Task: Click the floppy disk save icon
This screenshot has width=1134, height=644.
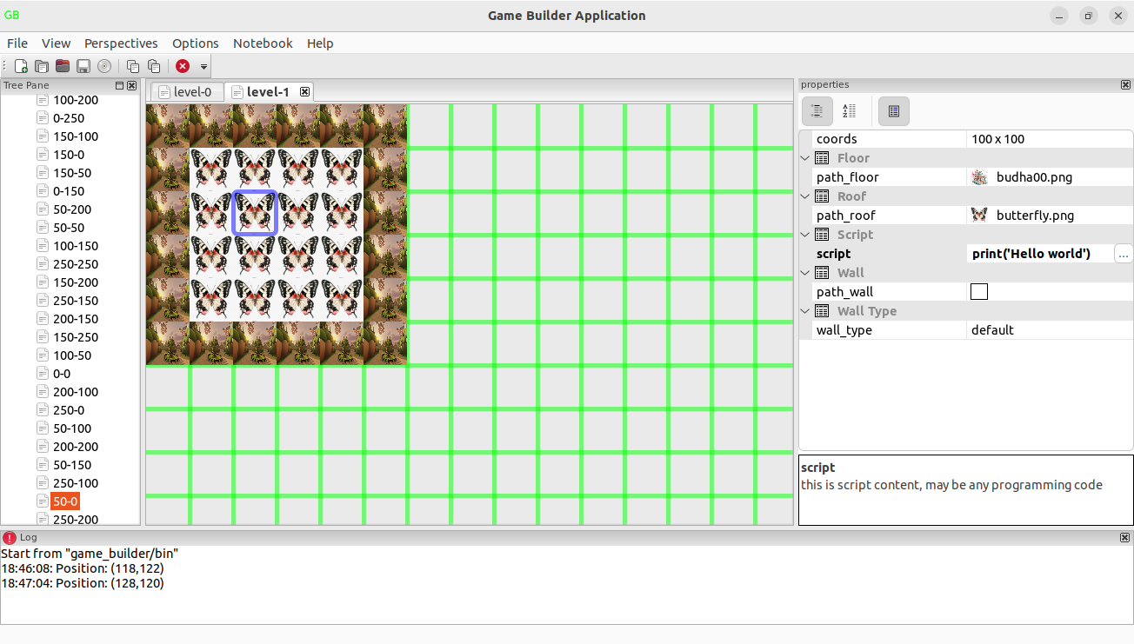Action: pos(83,66)
